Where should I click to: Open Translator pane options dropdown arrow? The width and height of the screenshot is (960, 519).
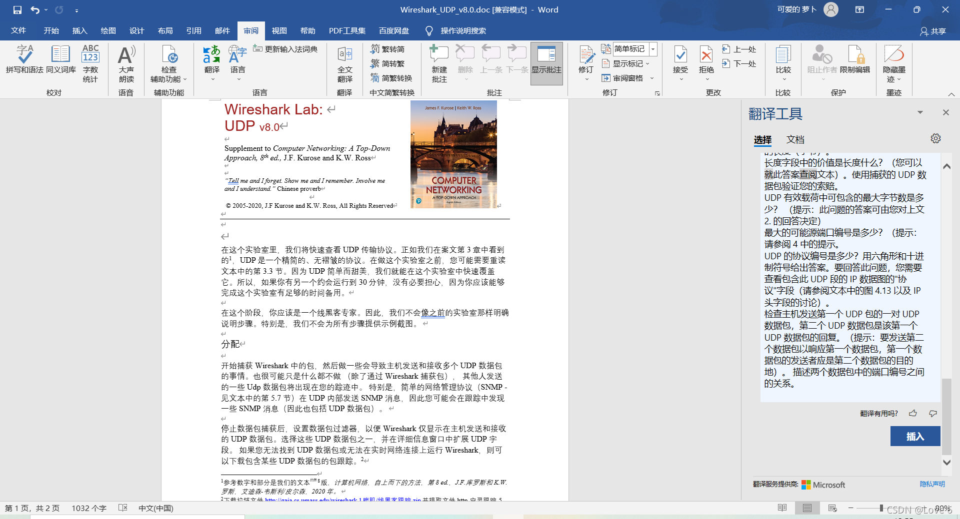coord(920,112)
